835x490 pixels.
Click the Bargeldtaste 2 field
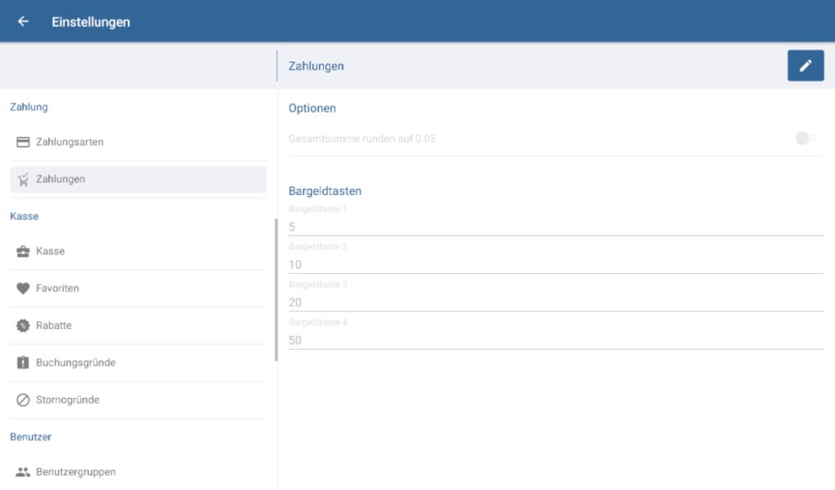554,265
